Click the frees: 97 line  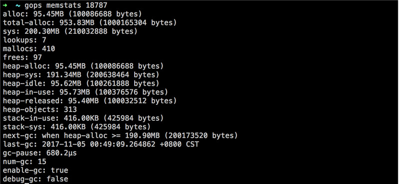coord(22,57)
